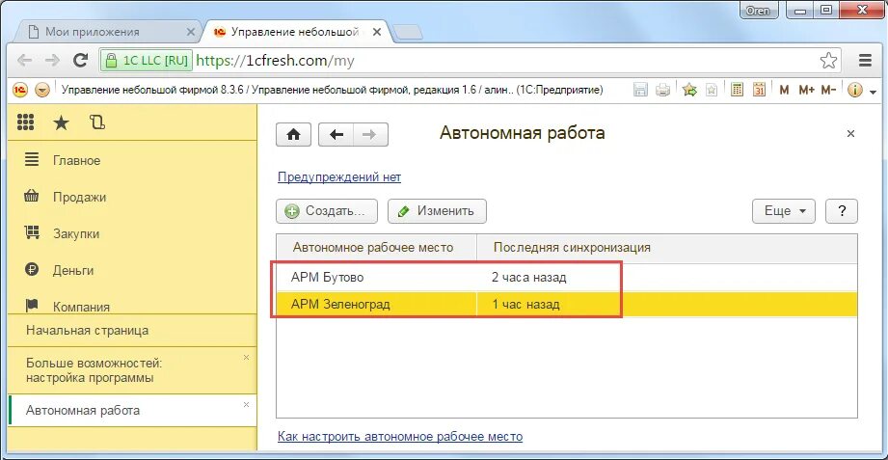Viewport: 888px width, 460px height.
Task: Add to favorites with star-plus icon
Action: [x=689, y=90]
